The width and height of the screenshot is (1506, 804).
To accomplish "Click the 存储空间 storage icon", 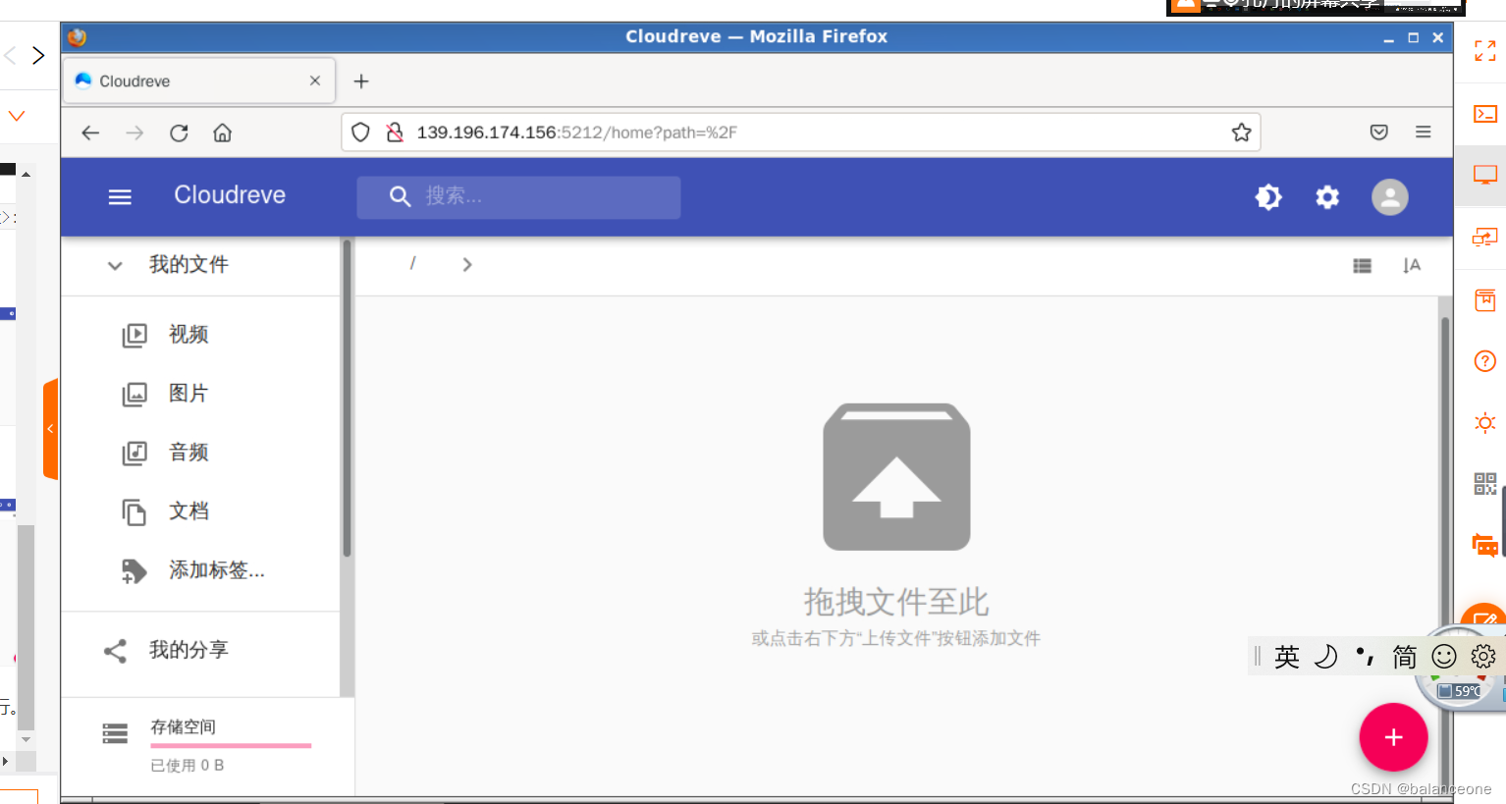I will point(115,733).
